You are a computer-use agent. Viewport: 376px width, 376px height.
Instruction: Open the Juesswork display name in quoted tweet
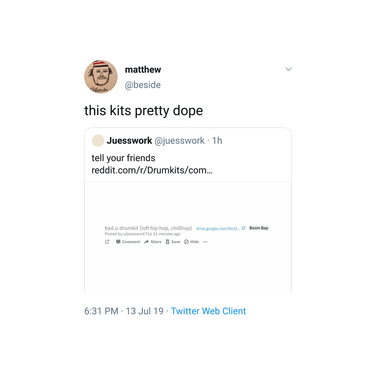(x=129, y=141)
